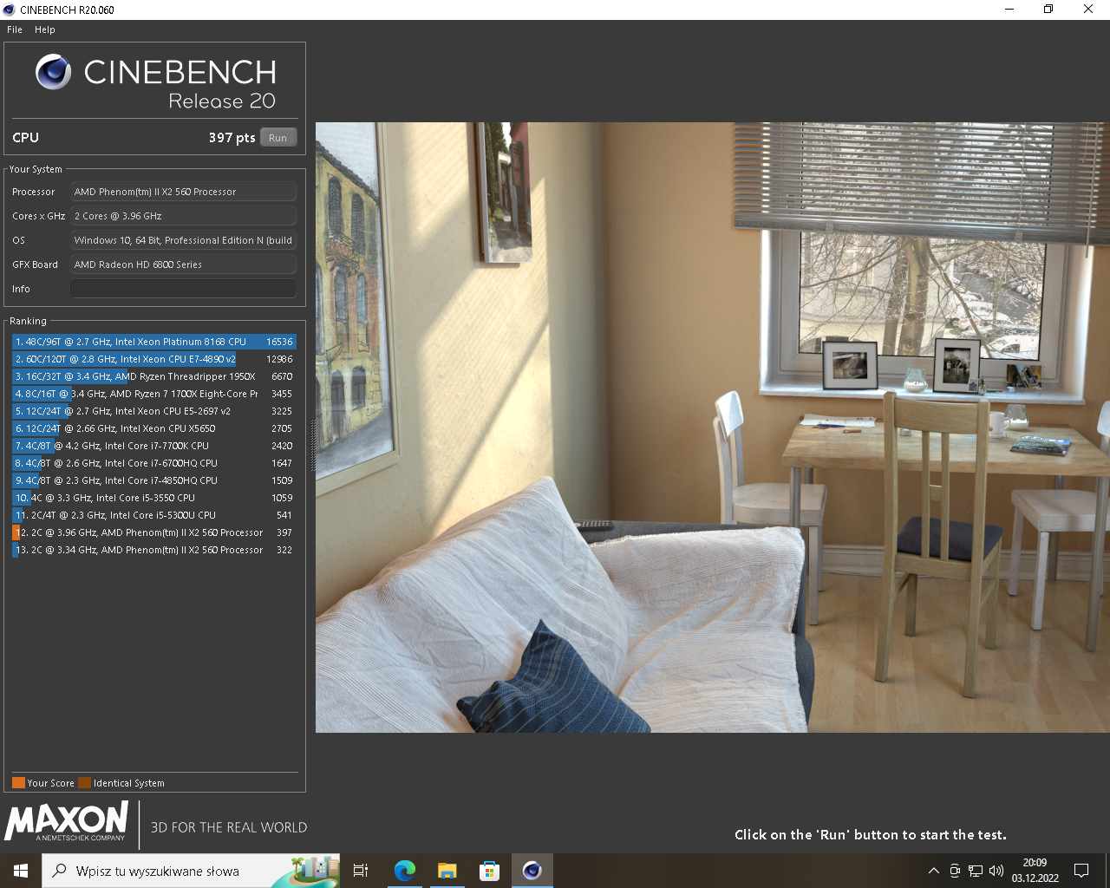Select ranking row Intel Xeon Platinum 8168

coord(154,342)
